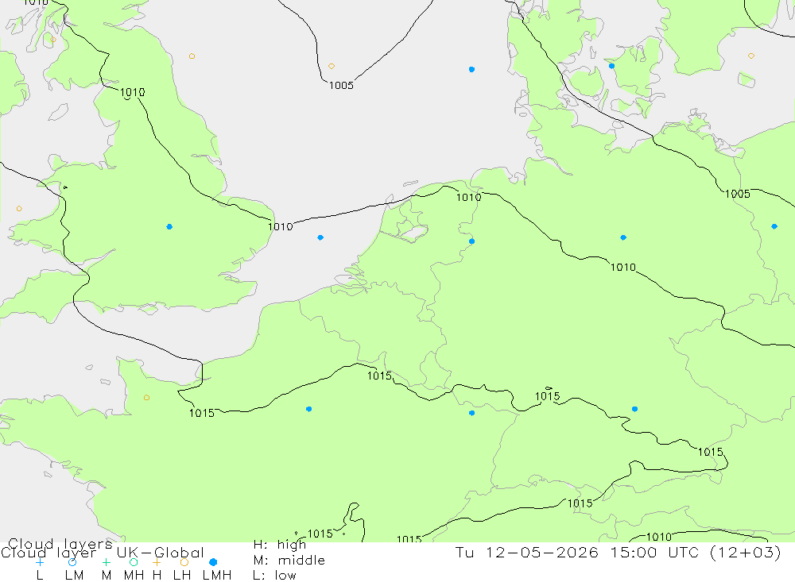Click the 'H: high' legend text
This screenshot has height=582, width=795.
280,545
